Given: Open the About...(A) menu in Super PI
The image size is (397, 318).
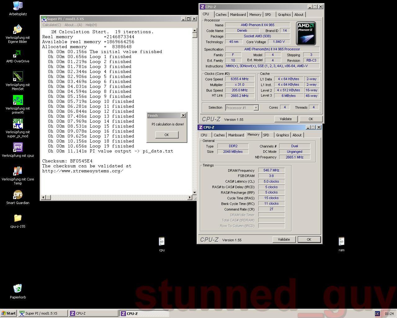Looking at the screenshot, I should pos(73,25).
